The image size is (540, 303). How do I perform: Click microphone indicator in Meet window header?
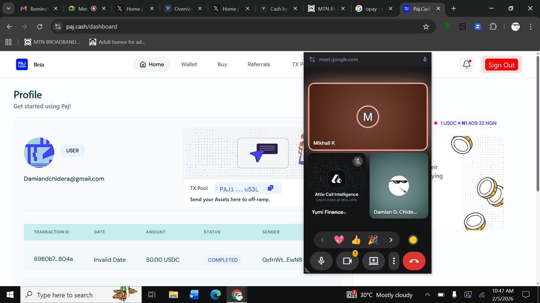tap(424, 59)
